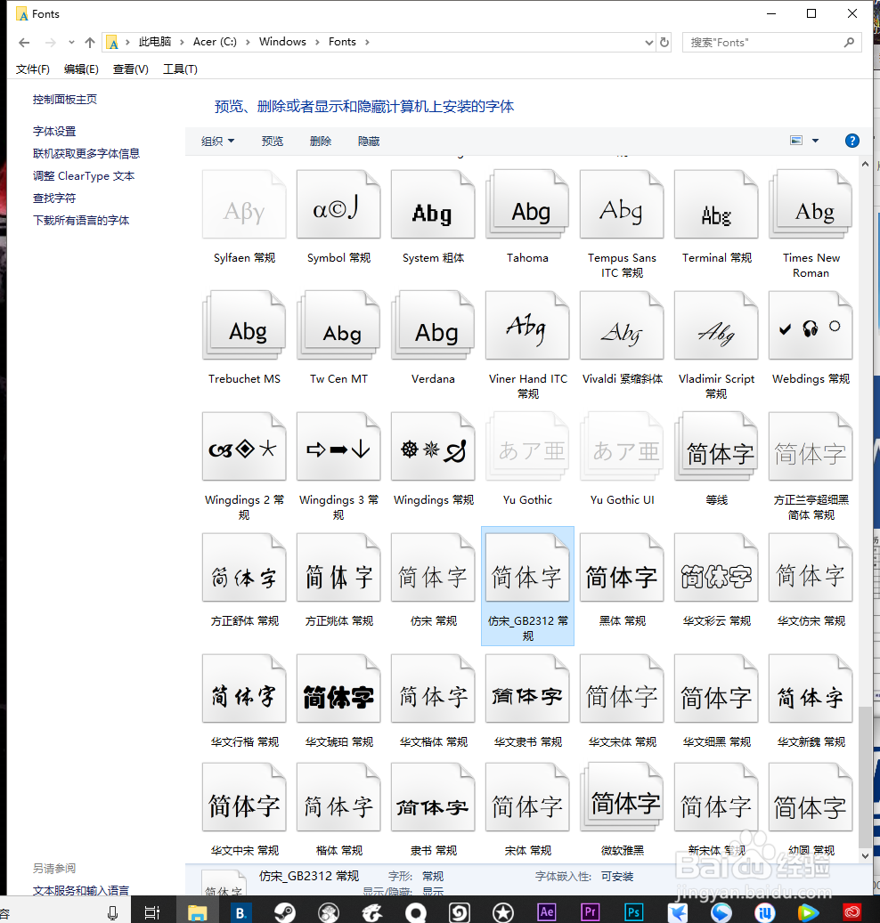This screenshot has width=880, height=923.
Task: Open Premiere Pro from the taskbar
Action: (591, 912)
